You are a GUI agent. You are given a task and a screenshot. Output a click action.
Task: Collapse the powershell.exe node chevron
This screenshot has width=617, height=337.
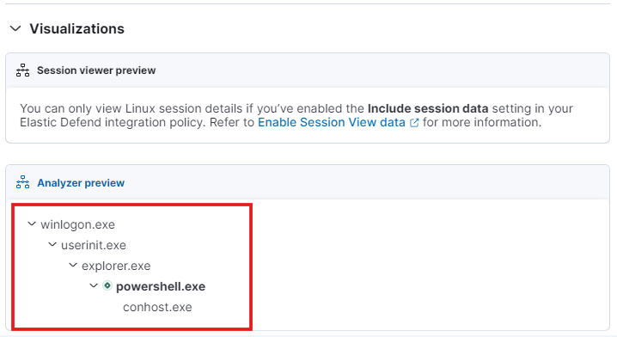(x=94, y=285)
